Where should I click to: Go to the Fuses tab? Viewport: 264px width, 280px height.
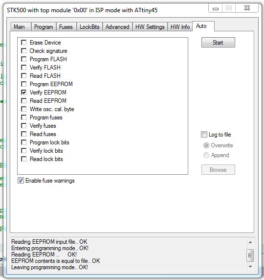pyautogui.click(x=66, y=27)
